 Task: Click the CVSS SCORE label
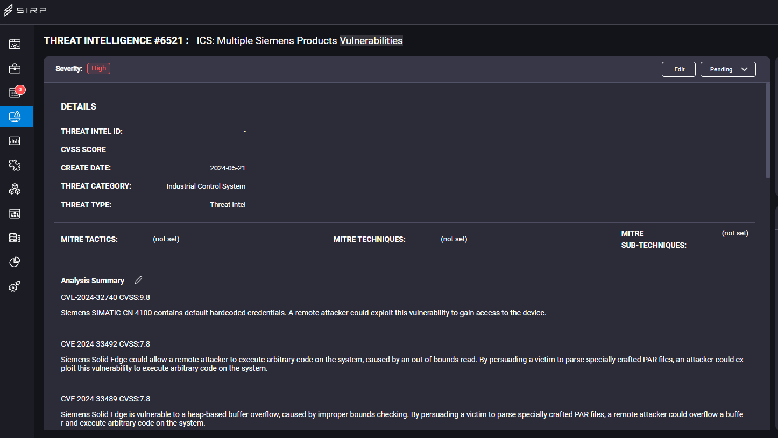83,149
